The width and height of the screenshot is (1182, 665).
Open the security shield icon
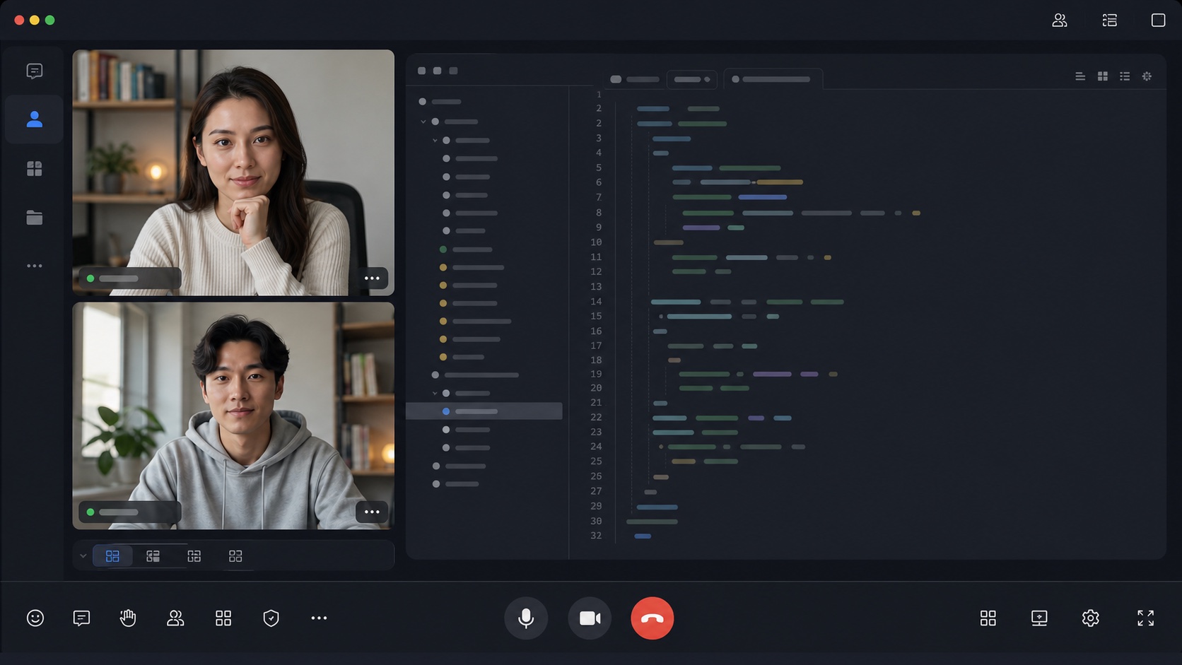271,618
